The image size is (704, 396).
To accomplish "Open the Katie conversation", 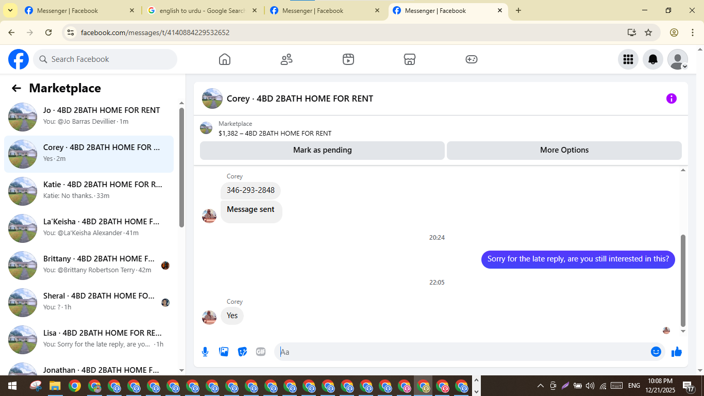I will click(x=89, y=191).
